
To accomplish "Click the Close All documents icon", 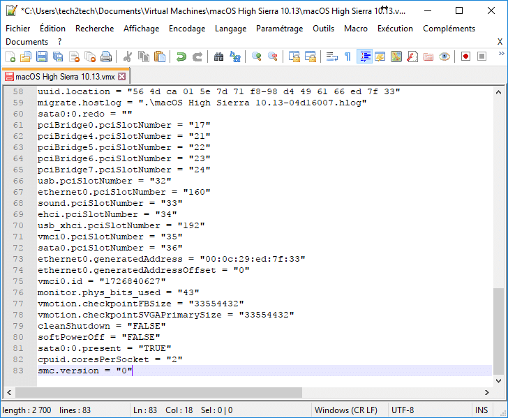I will click(x=90, y=57).
